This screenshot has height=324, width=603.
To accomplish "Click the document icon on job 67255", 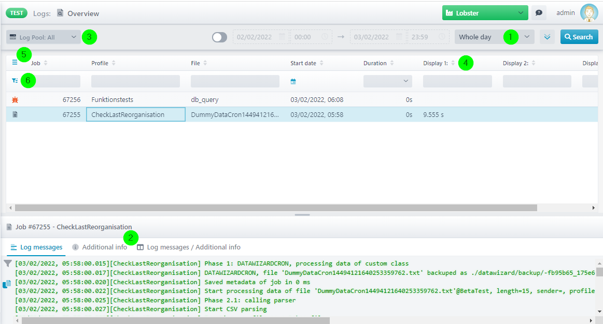I will (15, 114).
